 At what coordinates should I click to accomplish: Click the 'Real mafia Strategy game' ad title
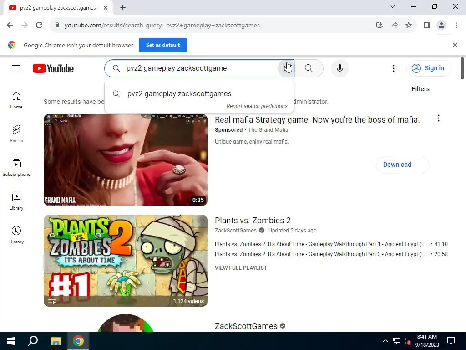(x=317, y=120)
